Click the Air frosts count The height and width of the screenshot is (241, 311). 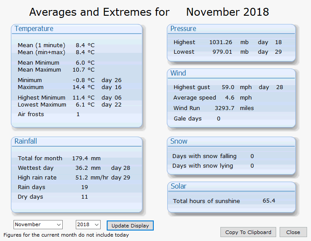78,114
